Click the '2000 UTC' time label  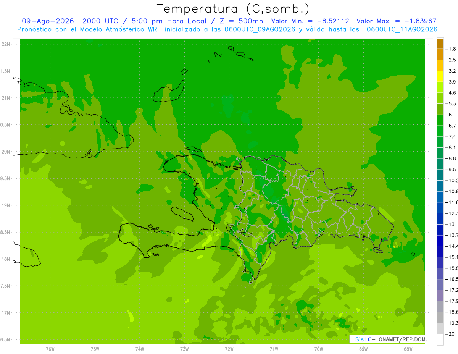pyautogui.click(x=102, y=21)
